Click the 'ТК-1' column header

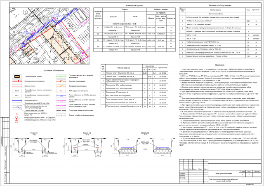(145, 70)
